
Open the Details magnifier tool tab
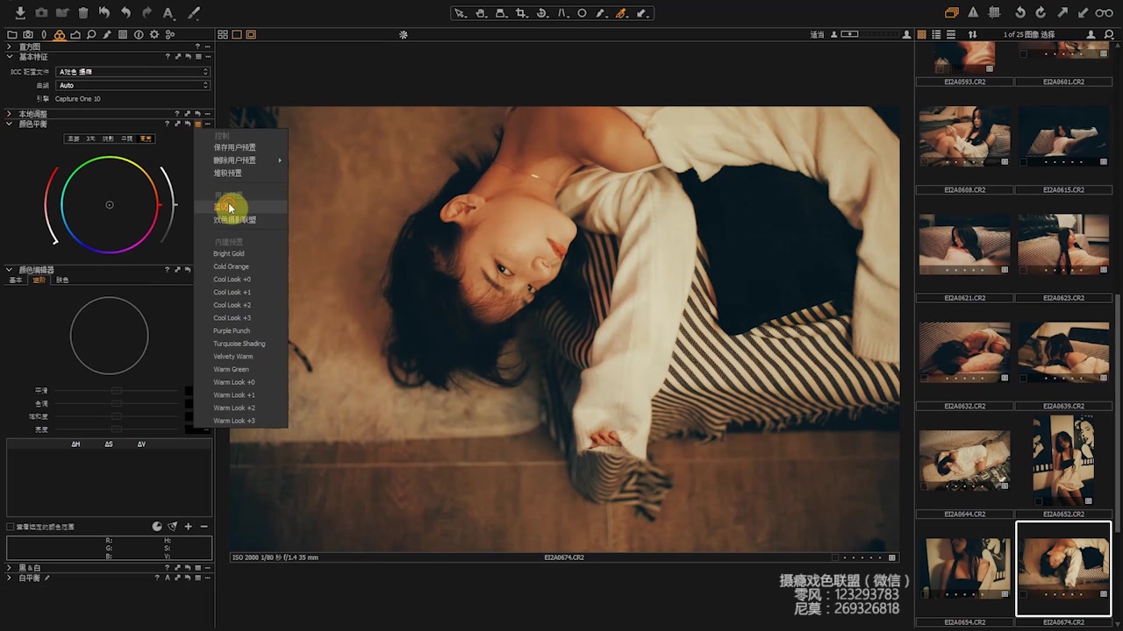pos(91,35)
